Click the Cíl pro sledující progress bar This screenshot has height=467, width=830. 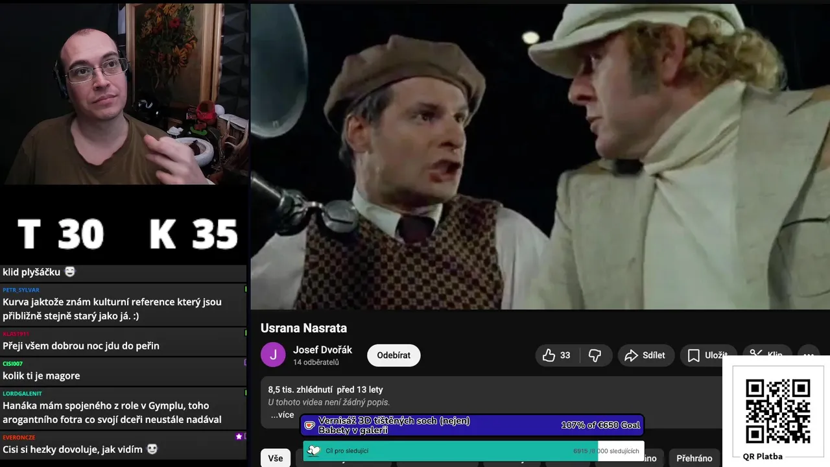[473, 451]
